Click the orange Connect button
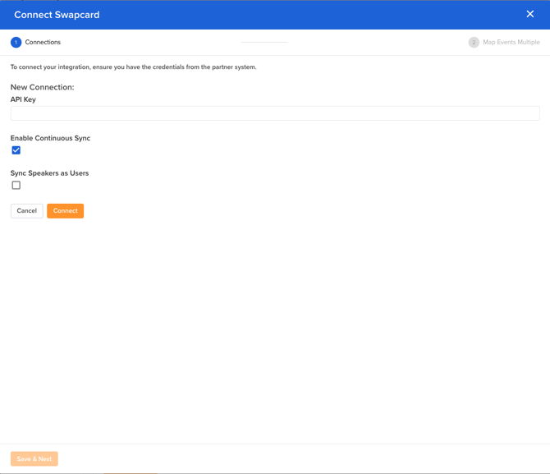 pos(65,210)
